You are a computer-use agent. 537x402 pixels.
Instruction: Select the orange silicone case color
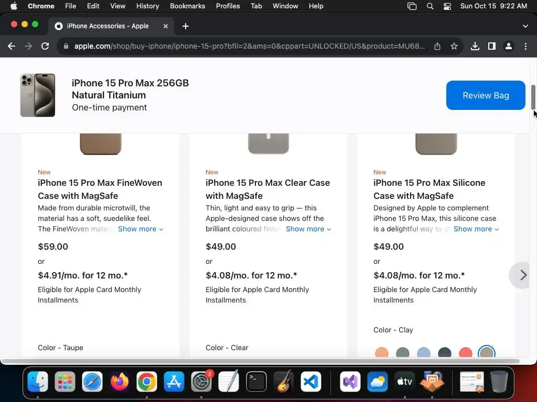(382, 353)
